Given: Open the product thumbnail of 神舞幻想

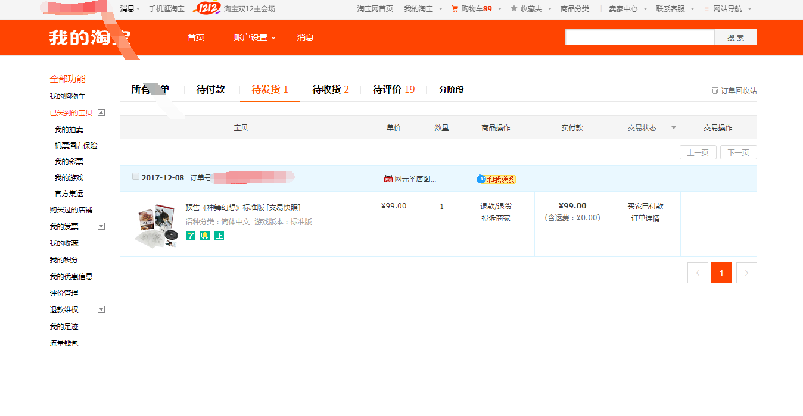Looking at the screenshot, I should point(156,225).
